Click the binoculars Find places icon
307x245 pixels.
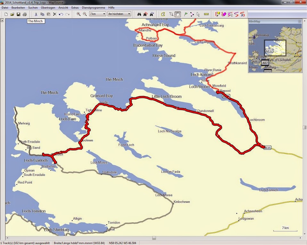139,14
